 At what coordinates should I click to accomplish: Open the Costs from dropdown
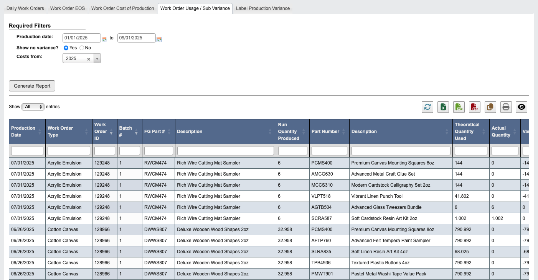(x=97, y=58)
